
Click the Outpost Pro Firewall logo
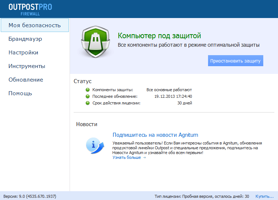(30, 9)
